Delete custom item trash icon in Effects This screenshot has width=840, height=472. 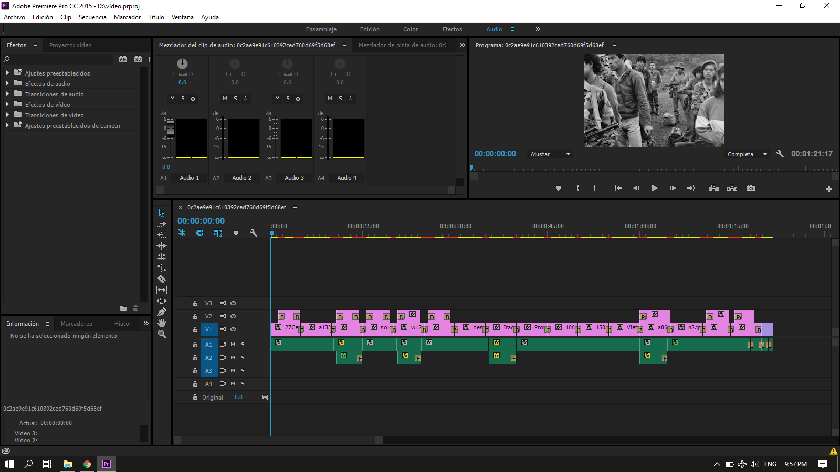pos(136,308)
